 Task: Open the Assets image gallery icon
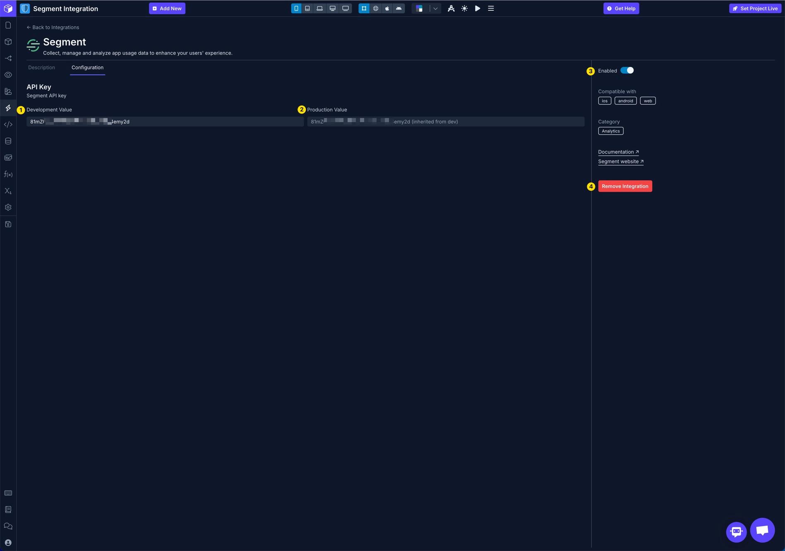8,158
